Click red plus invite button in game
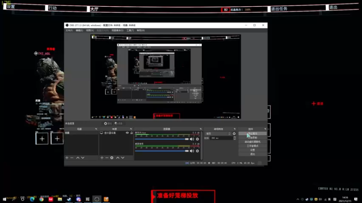 [x=318, y=104]
